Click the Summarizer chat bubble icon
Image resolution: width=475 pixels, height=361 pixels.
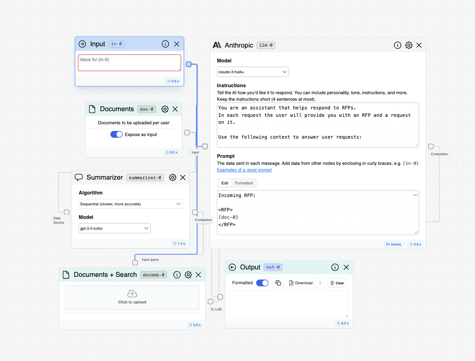point(79,177)
